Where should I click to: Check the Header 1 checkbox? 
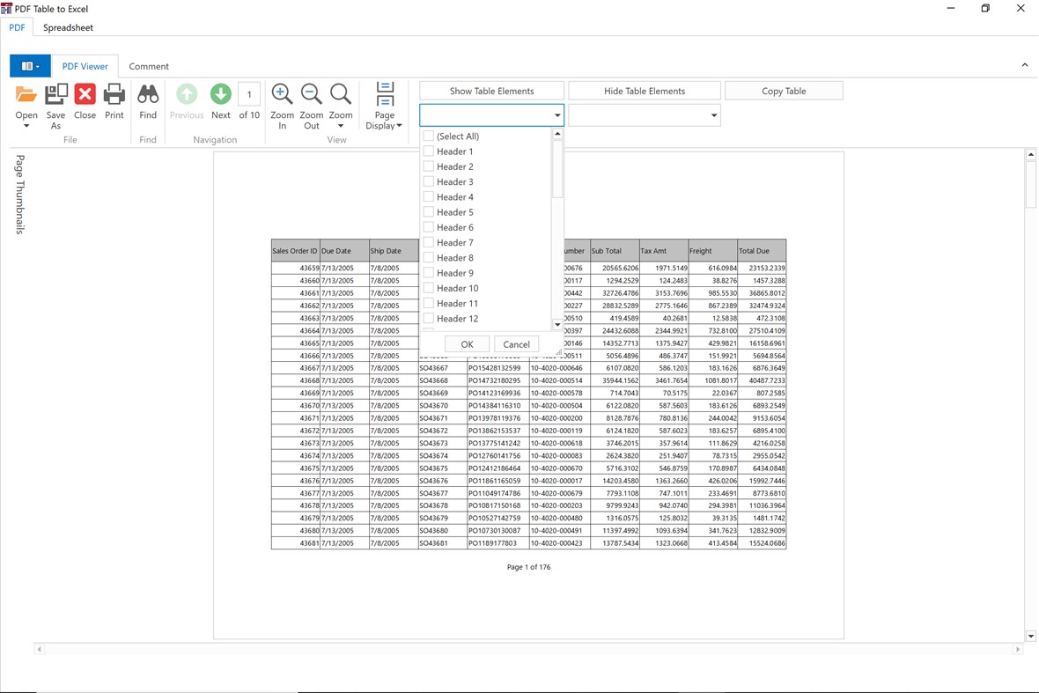click(429, 151)
